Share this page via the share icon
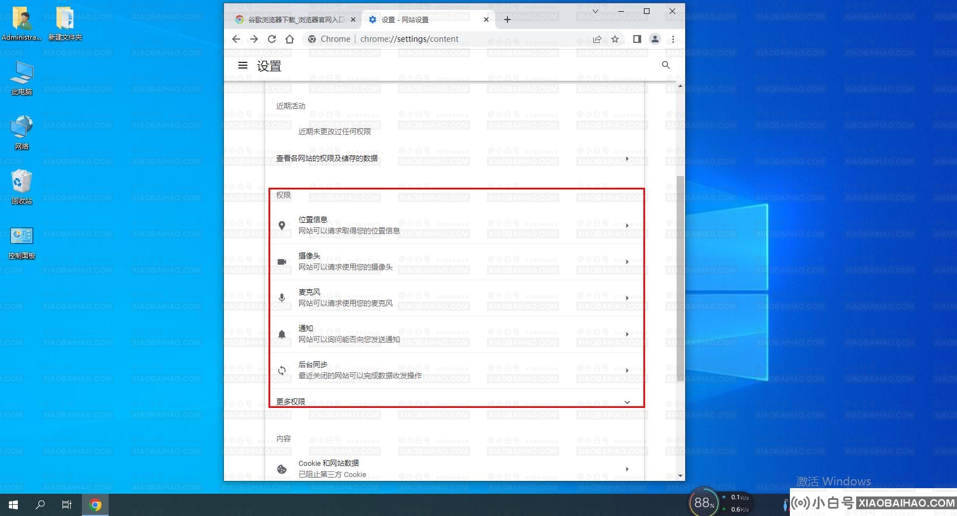This screenshot has width=957, height=516. tap(597, 39)
